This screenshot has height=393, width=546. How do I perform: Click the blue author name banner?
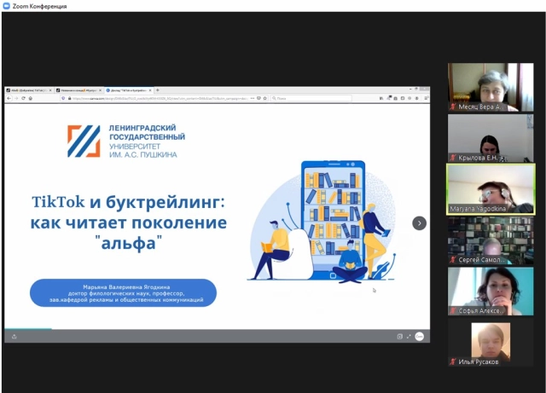[123, 292]
